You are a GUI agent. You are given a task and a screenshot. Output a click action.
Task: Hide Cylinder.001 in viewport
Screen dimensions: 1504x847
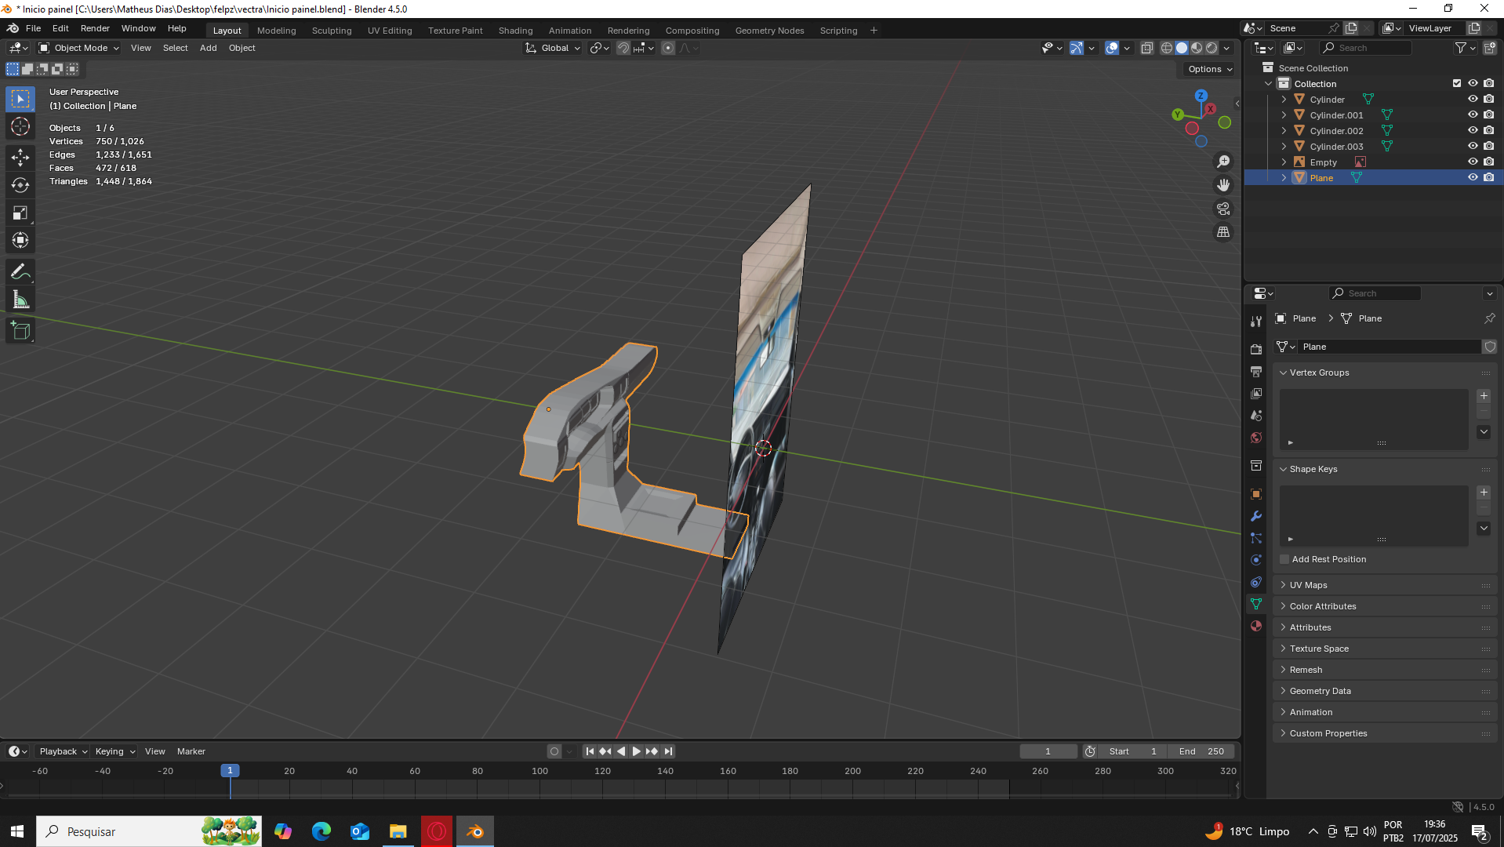(x=1473, y=115)
